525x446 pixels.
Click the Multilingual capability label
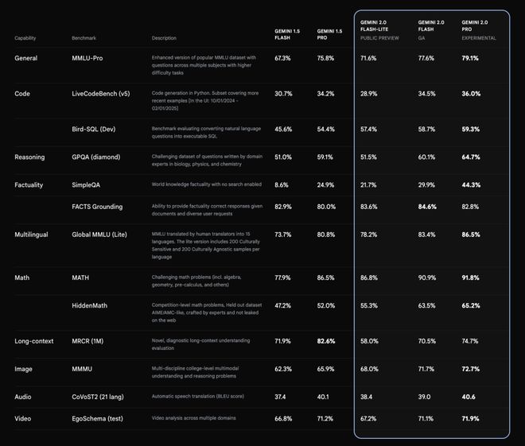pyautogui.click(x=32, y=235)
